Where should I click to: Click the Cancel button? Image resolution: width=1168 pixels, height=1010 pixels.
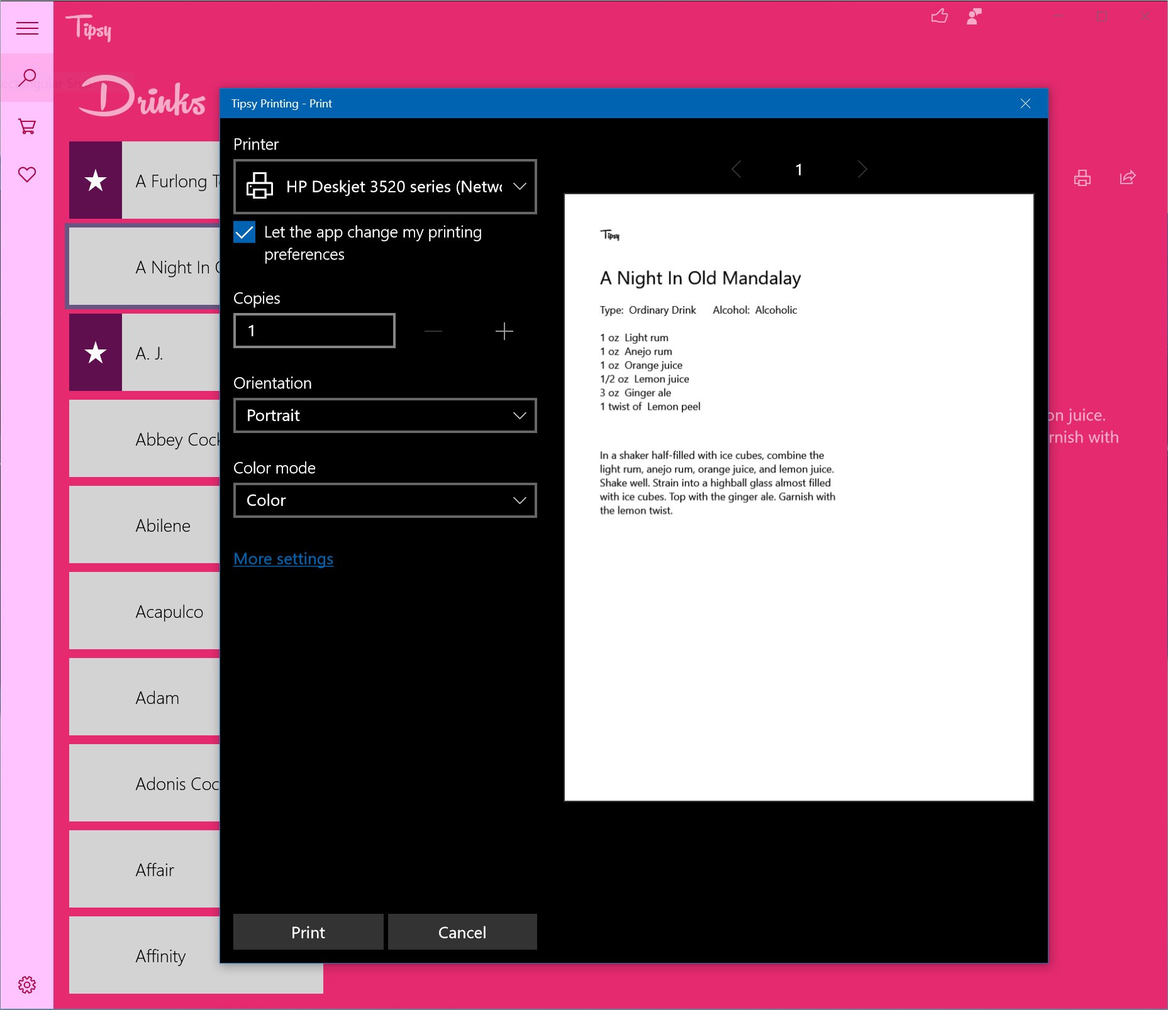click(x=462, y=932)
